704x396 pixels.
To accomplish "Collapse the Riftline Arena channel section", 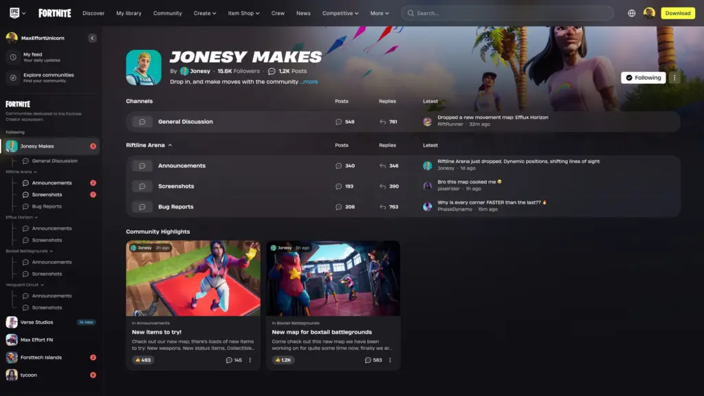I will coord(170,145).
